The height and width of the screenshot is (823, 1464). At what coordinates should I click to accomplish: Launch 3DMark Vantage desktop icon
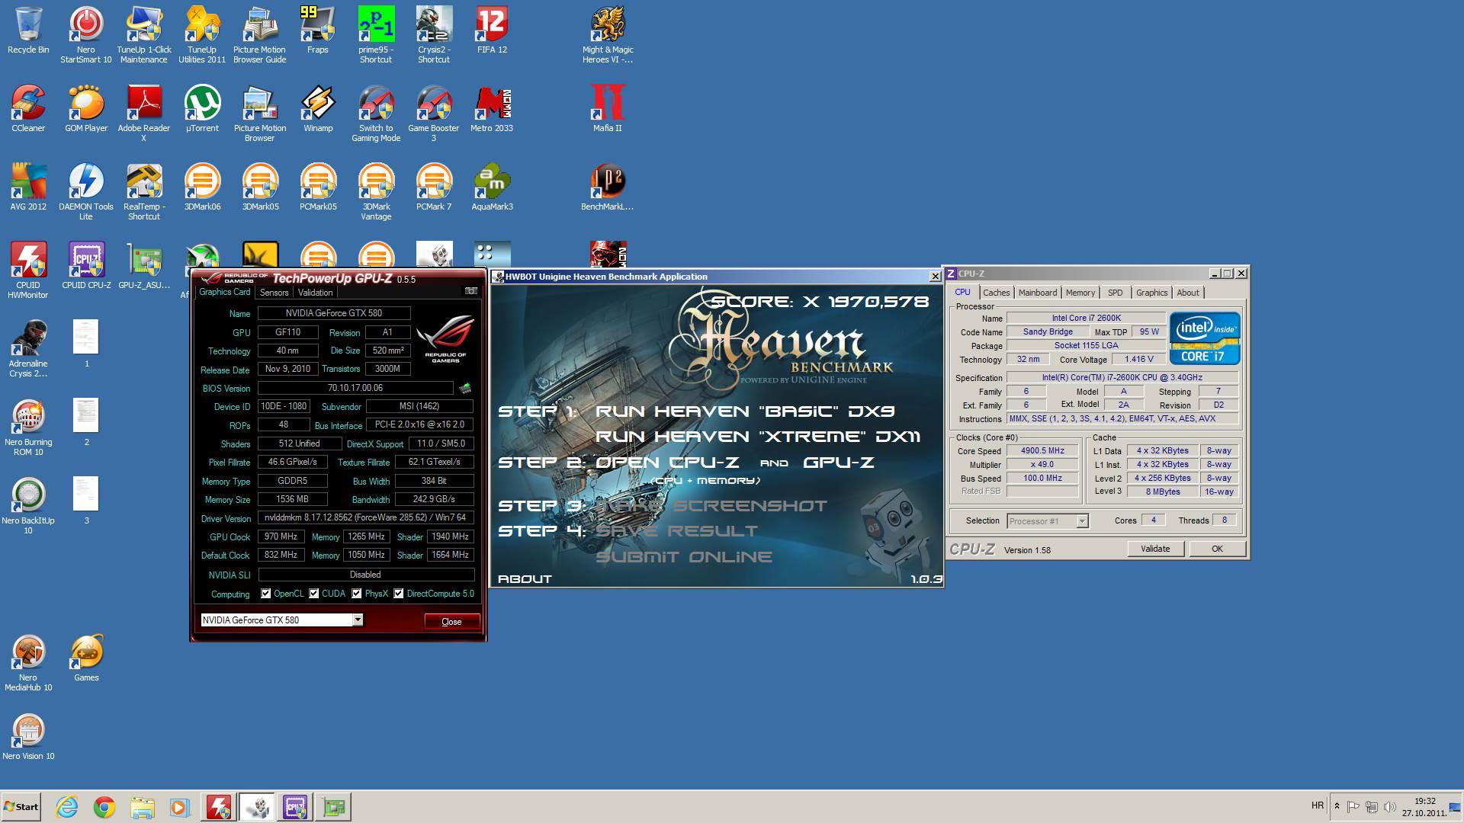tap(376, 192)
